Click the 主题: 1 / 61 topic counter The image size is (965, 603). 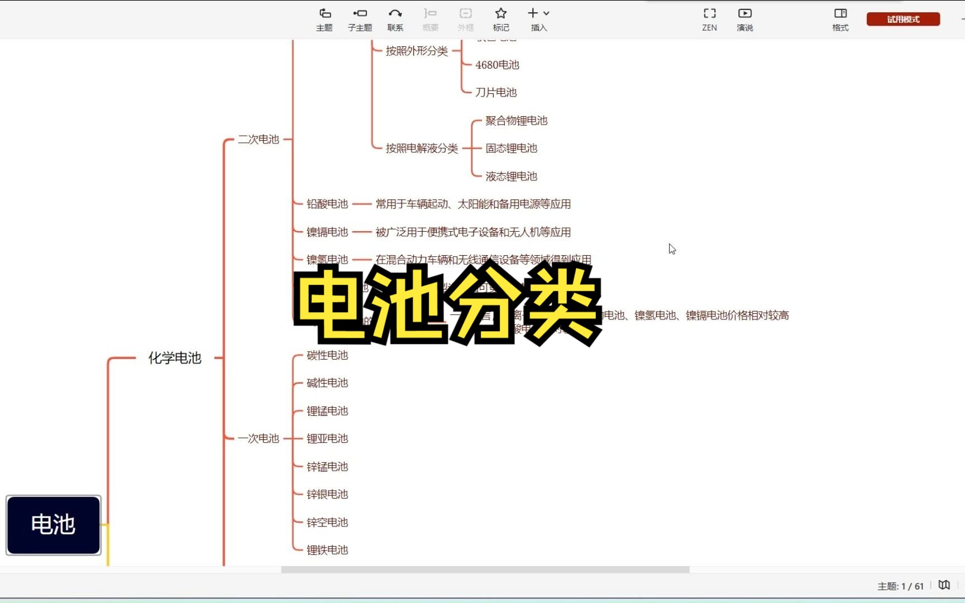click(900, 586)
